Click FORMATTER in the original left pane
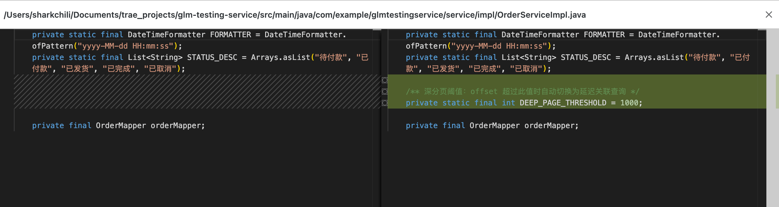This screenshot has height=207, width=779. (230, 35)
